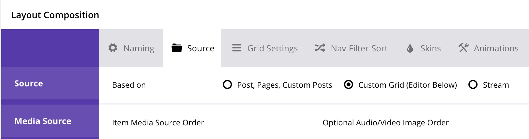
Task: Switch to the Animations tab label
Action: point(496,48)
